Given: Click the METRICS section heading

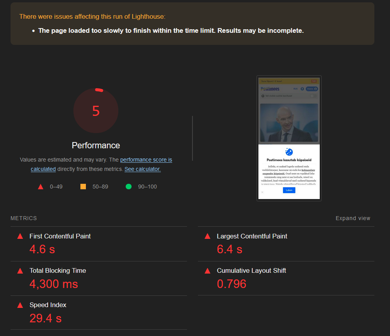Looking at the screenshot, I should 24,218.
